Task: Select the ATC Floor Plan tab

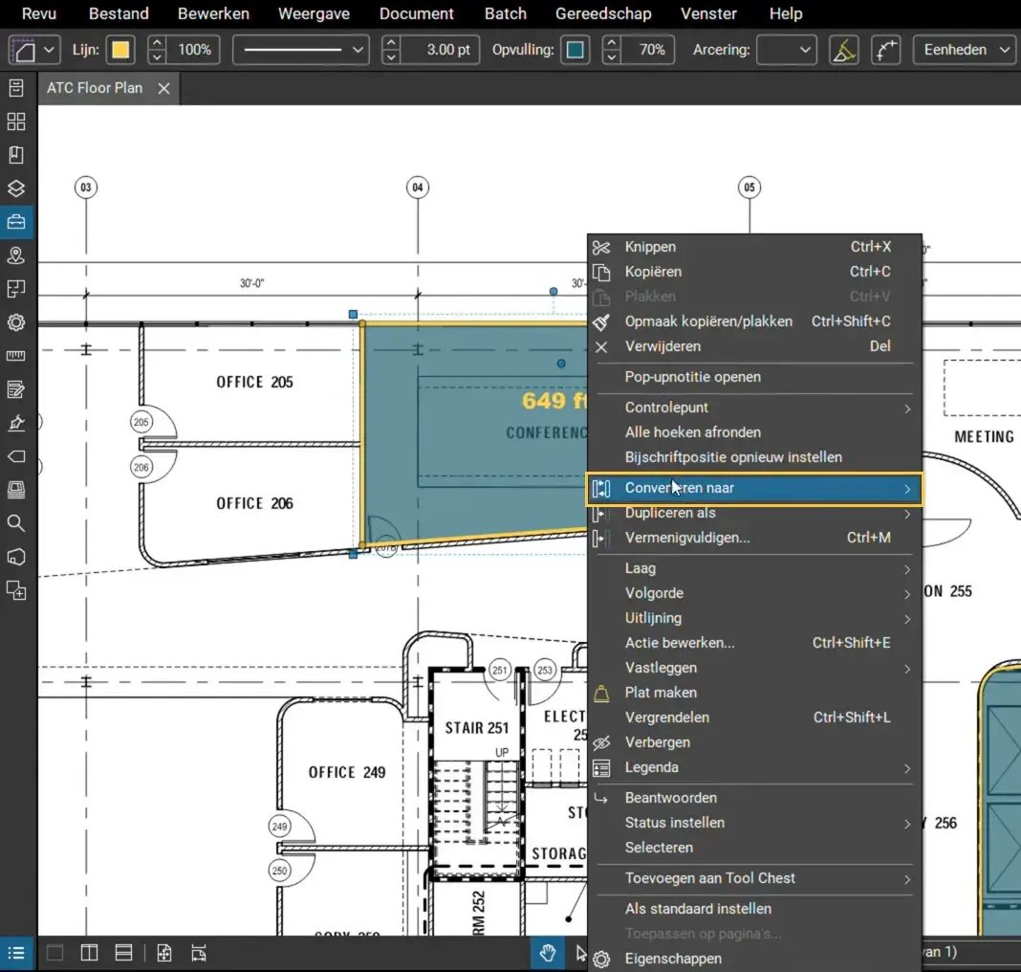Action: point(95,88)
